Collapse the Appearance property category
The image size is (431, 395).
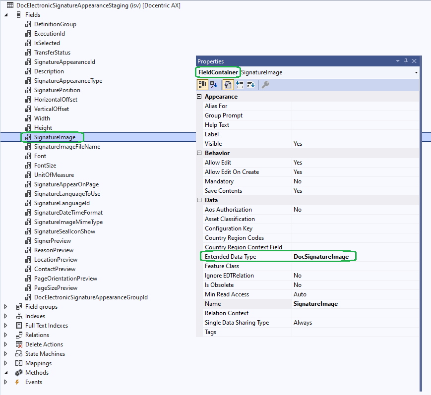(199, 97)
